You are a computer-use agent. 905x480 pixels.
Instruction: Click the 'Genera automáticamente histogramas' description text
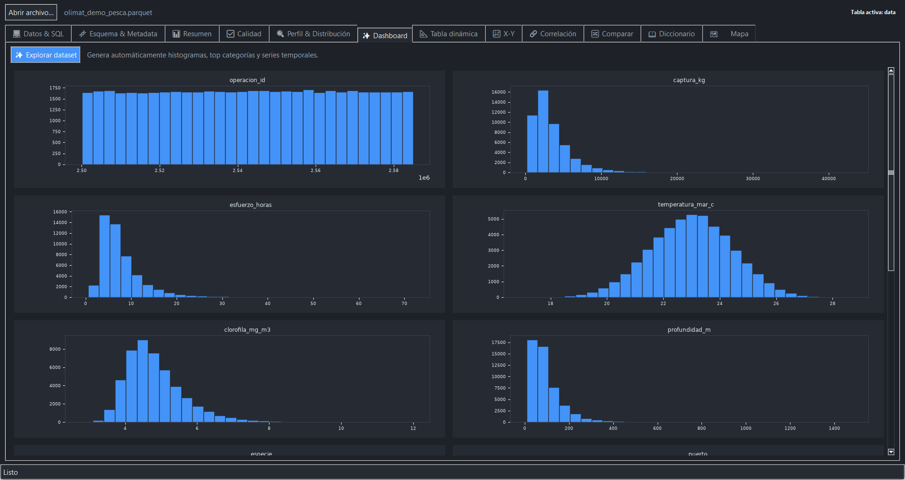pyautogui.click(x=203, y=55)
